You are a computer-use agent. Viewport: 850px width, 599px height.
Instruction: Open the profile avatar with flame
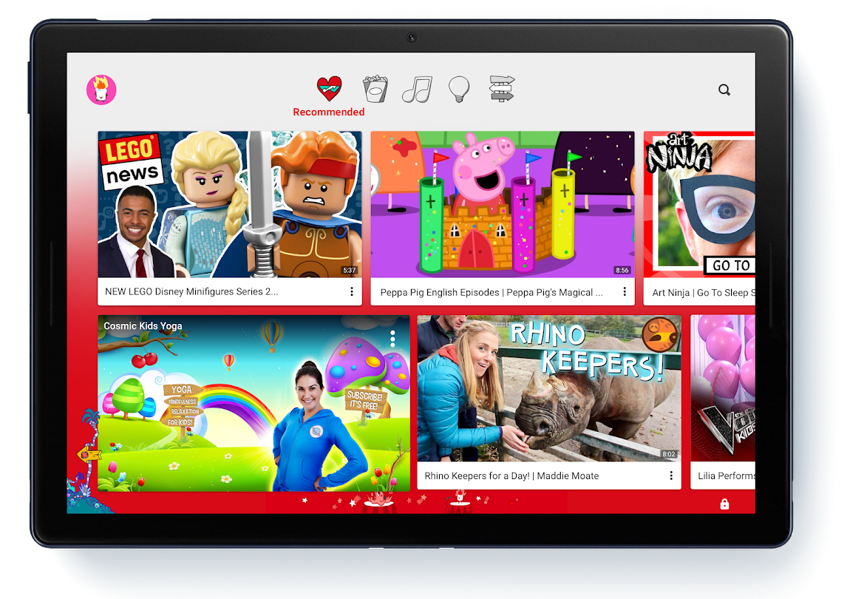point(101,89)
